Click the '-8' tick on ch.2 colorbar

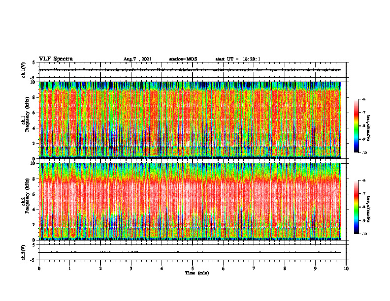click(363, 207)
